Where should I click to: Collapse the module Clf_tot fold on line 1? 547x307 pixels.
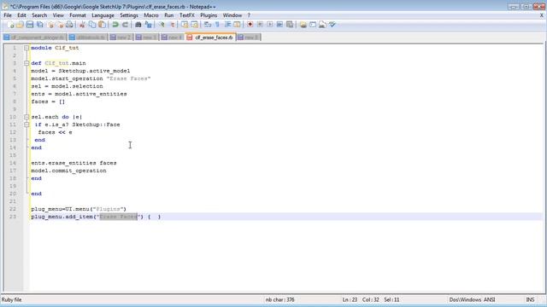click(26, 48)
